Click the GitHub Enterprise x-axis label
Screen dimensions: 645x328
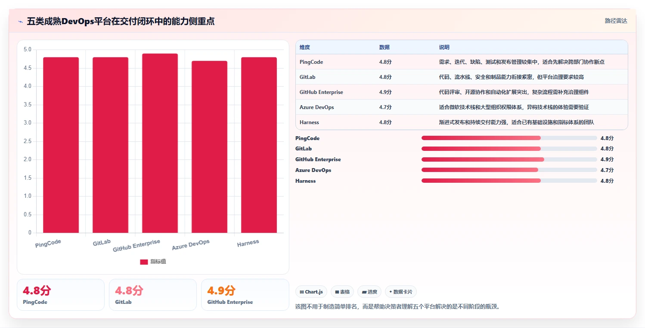click(x=136, y=246)
